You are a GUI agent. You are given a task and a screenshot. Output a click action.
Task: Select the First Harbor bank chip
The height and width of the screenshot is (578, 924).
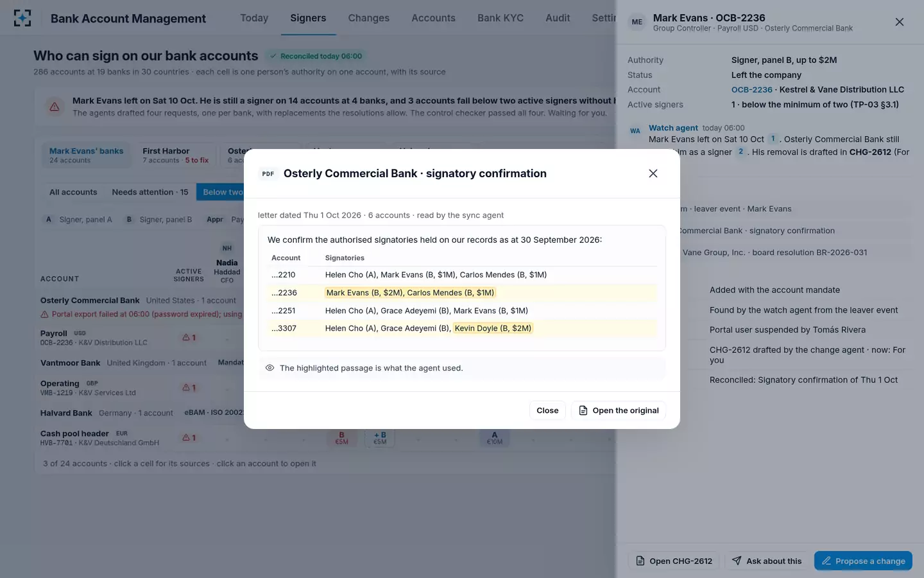[175, 155]
